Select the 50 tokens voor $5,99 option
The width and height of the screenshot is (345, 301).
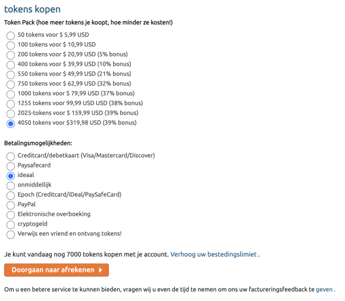point(11,36)
